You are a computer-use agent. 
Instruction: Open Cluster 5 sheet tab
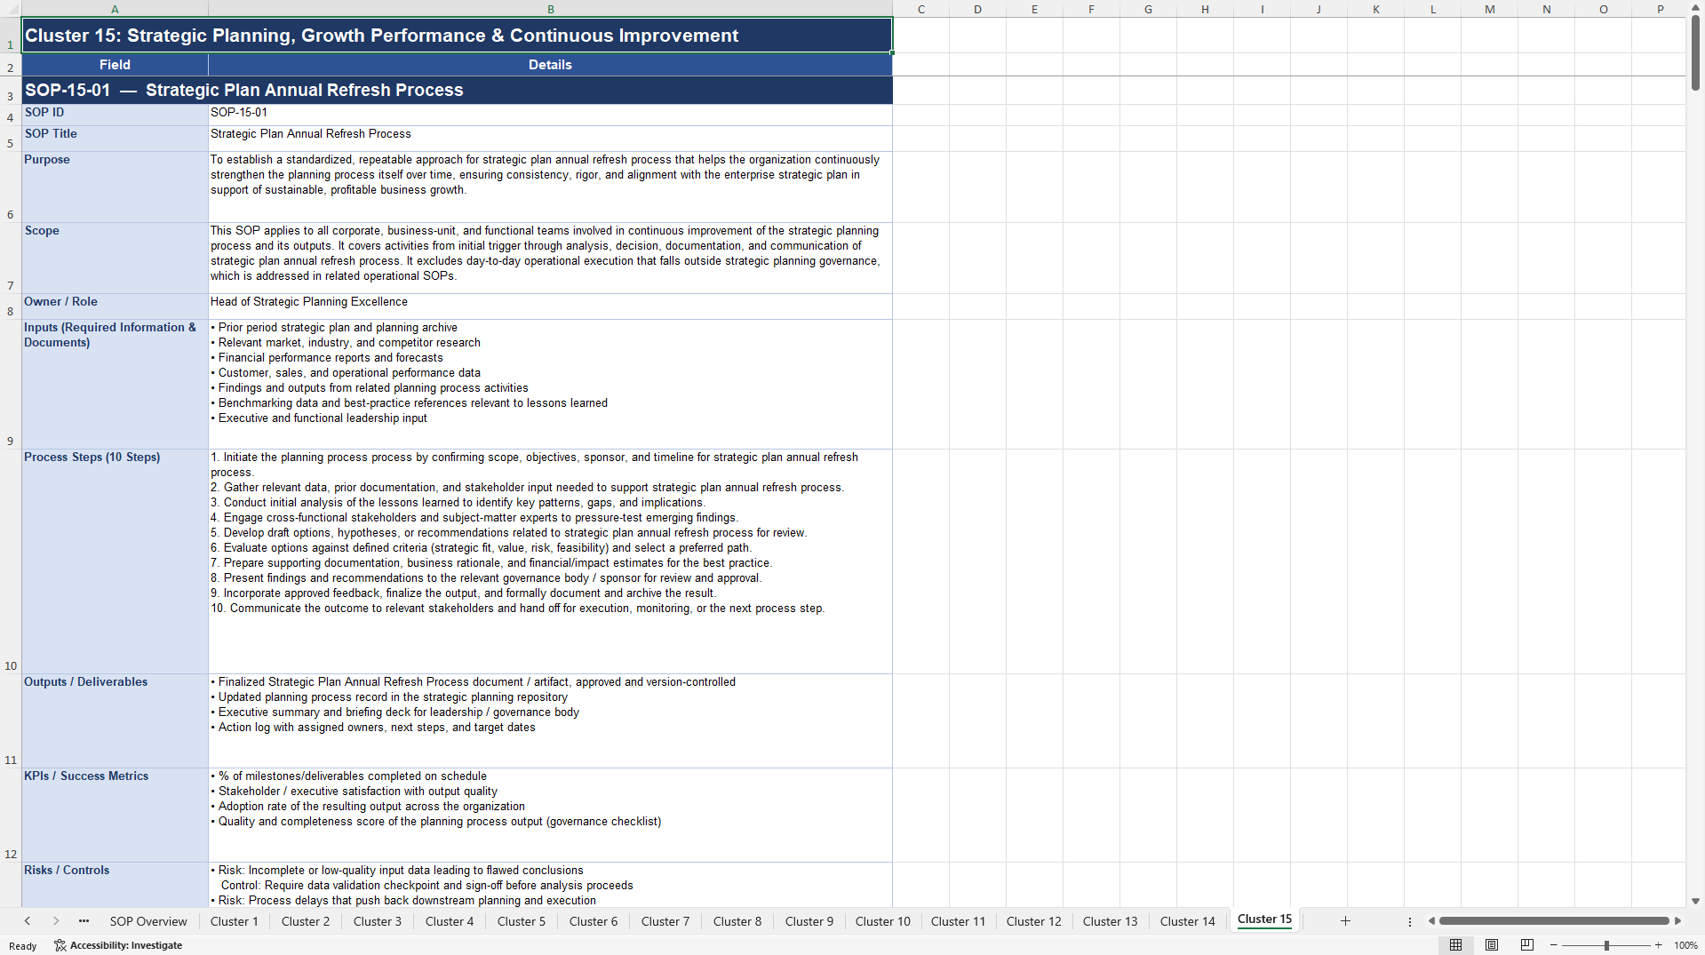(522, 921)
